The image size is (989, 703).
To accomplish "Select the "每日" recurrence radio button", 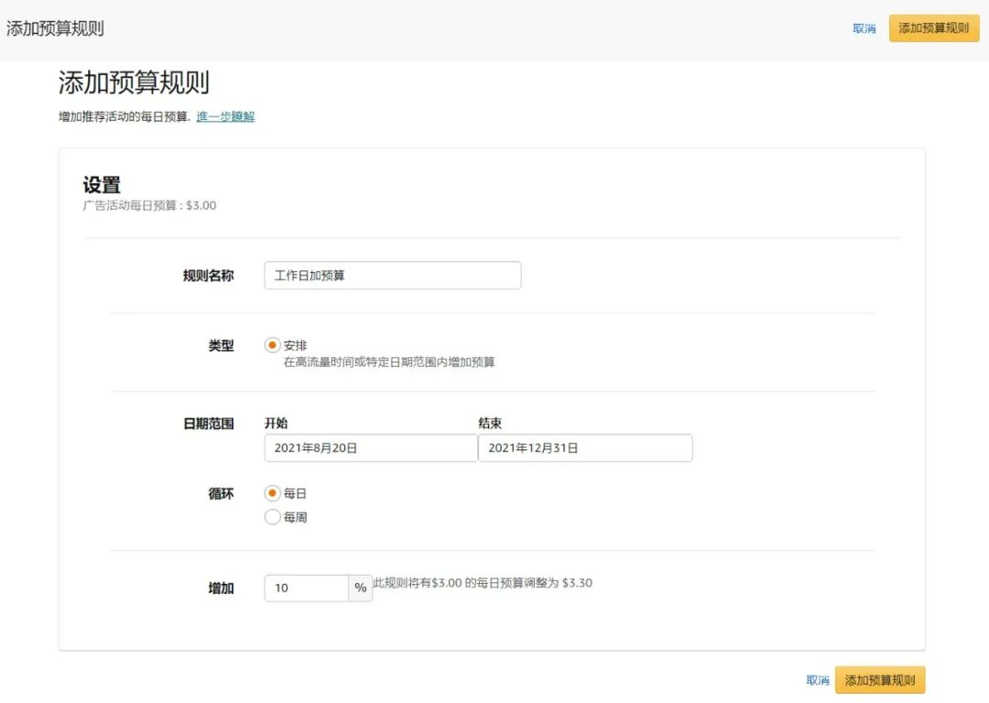I will 273,493.
